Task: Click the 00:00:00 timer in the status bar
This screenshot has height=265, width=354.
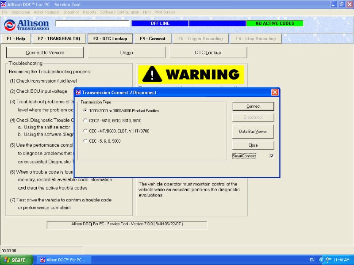Action: tap(9, 250)
